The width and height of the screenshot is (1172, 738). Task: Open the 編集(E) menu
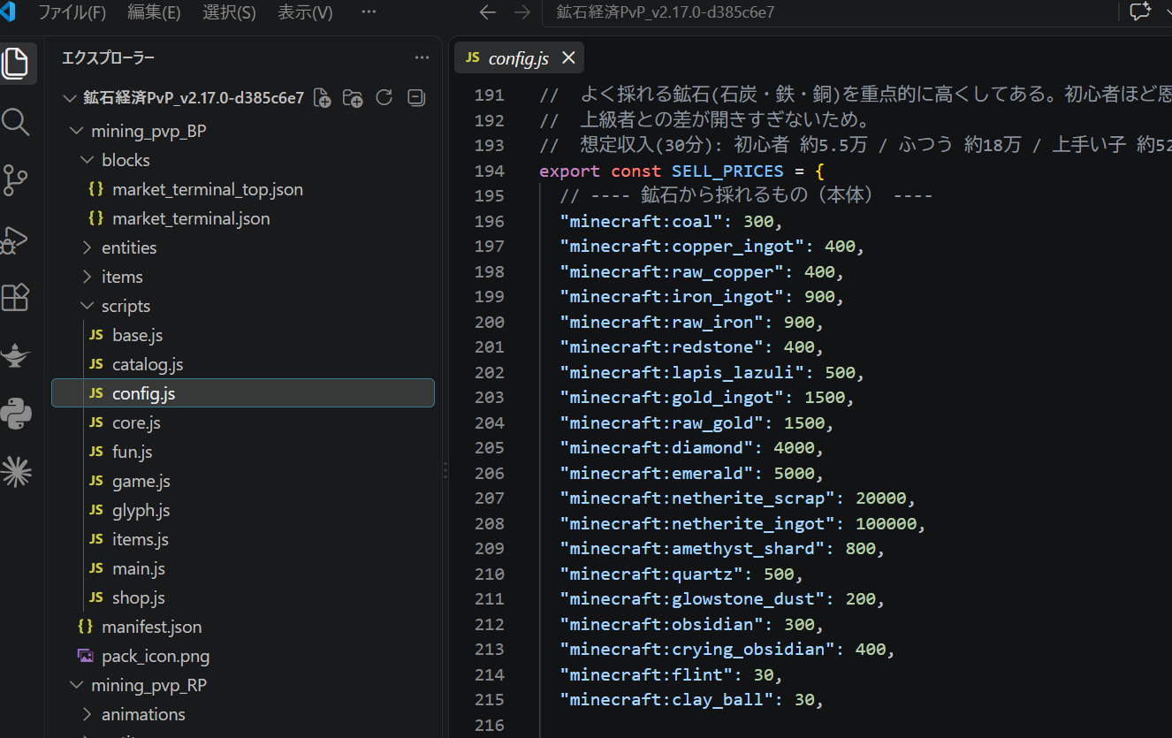pos(154,12)
